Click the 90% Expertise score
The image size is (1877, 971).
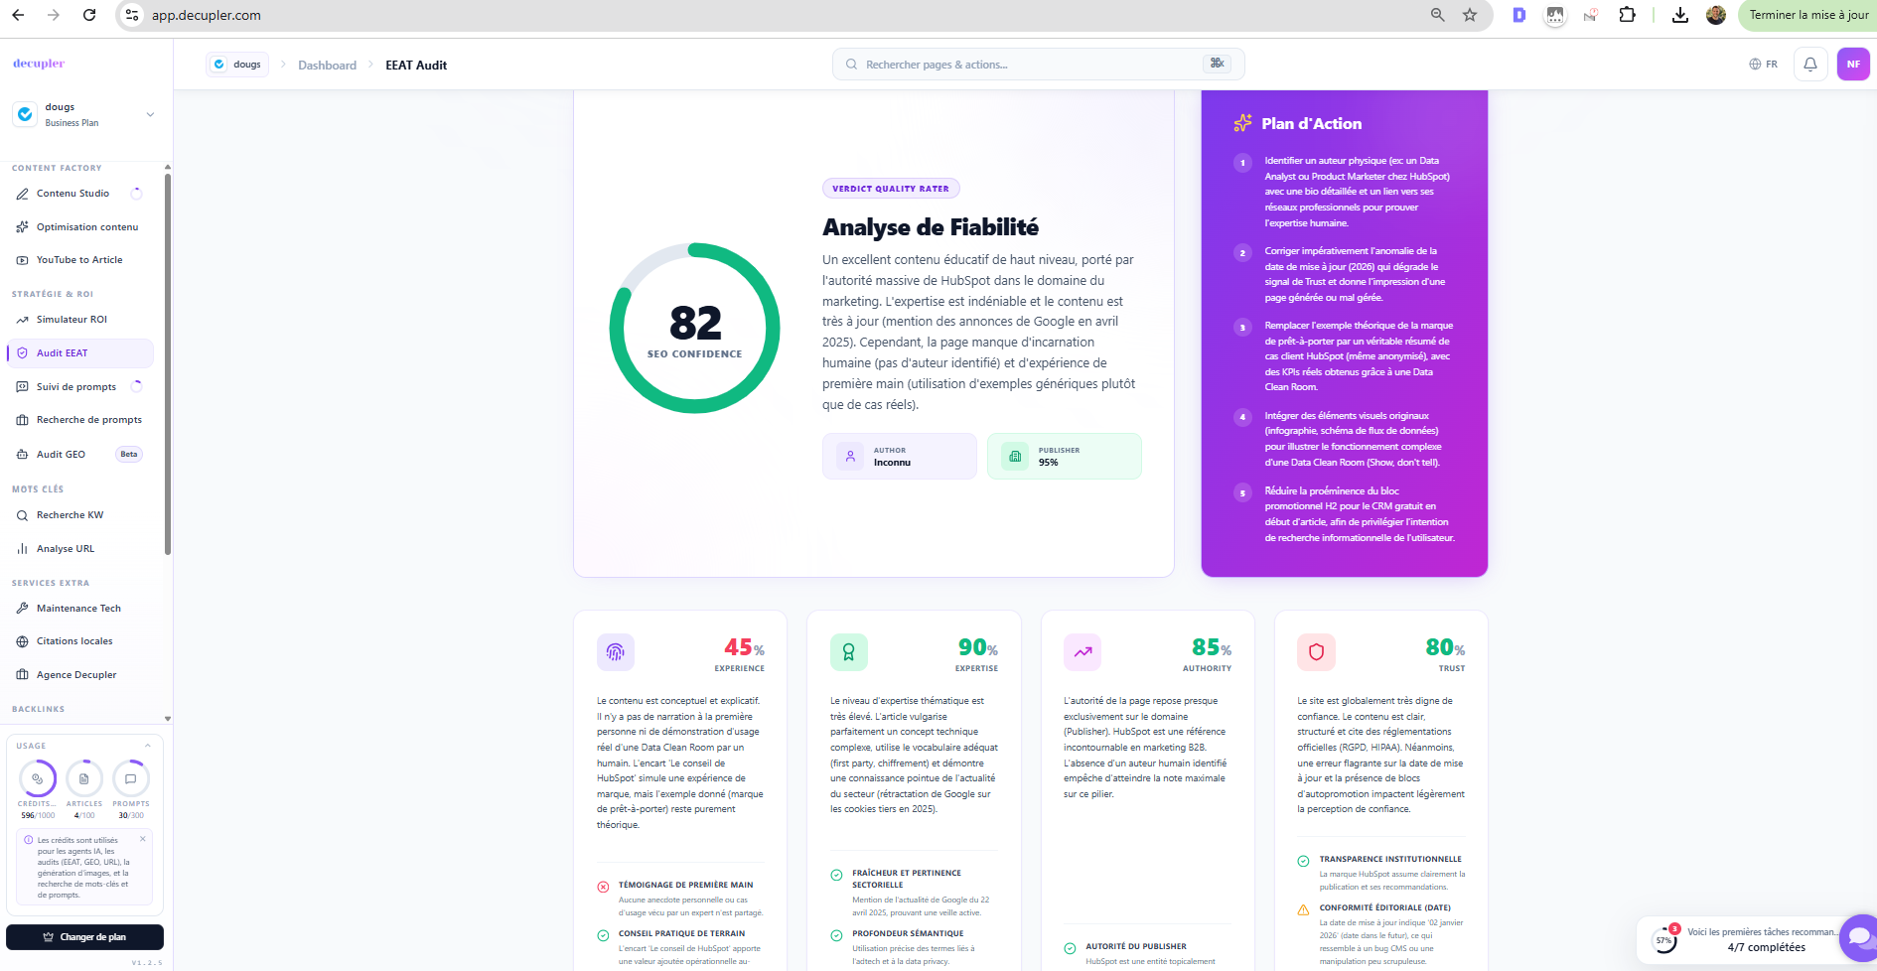pos(977,647)
